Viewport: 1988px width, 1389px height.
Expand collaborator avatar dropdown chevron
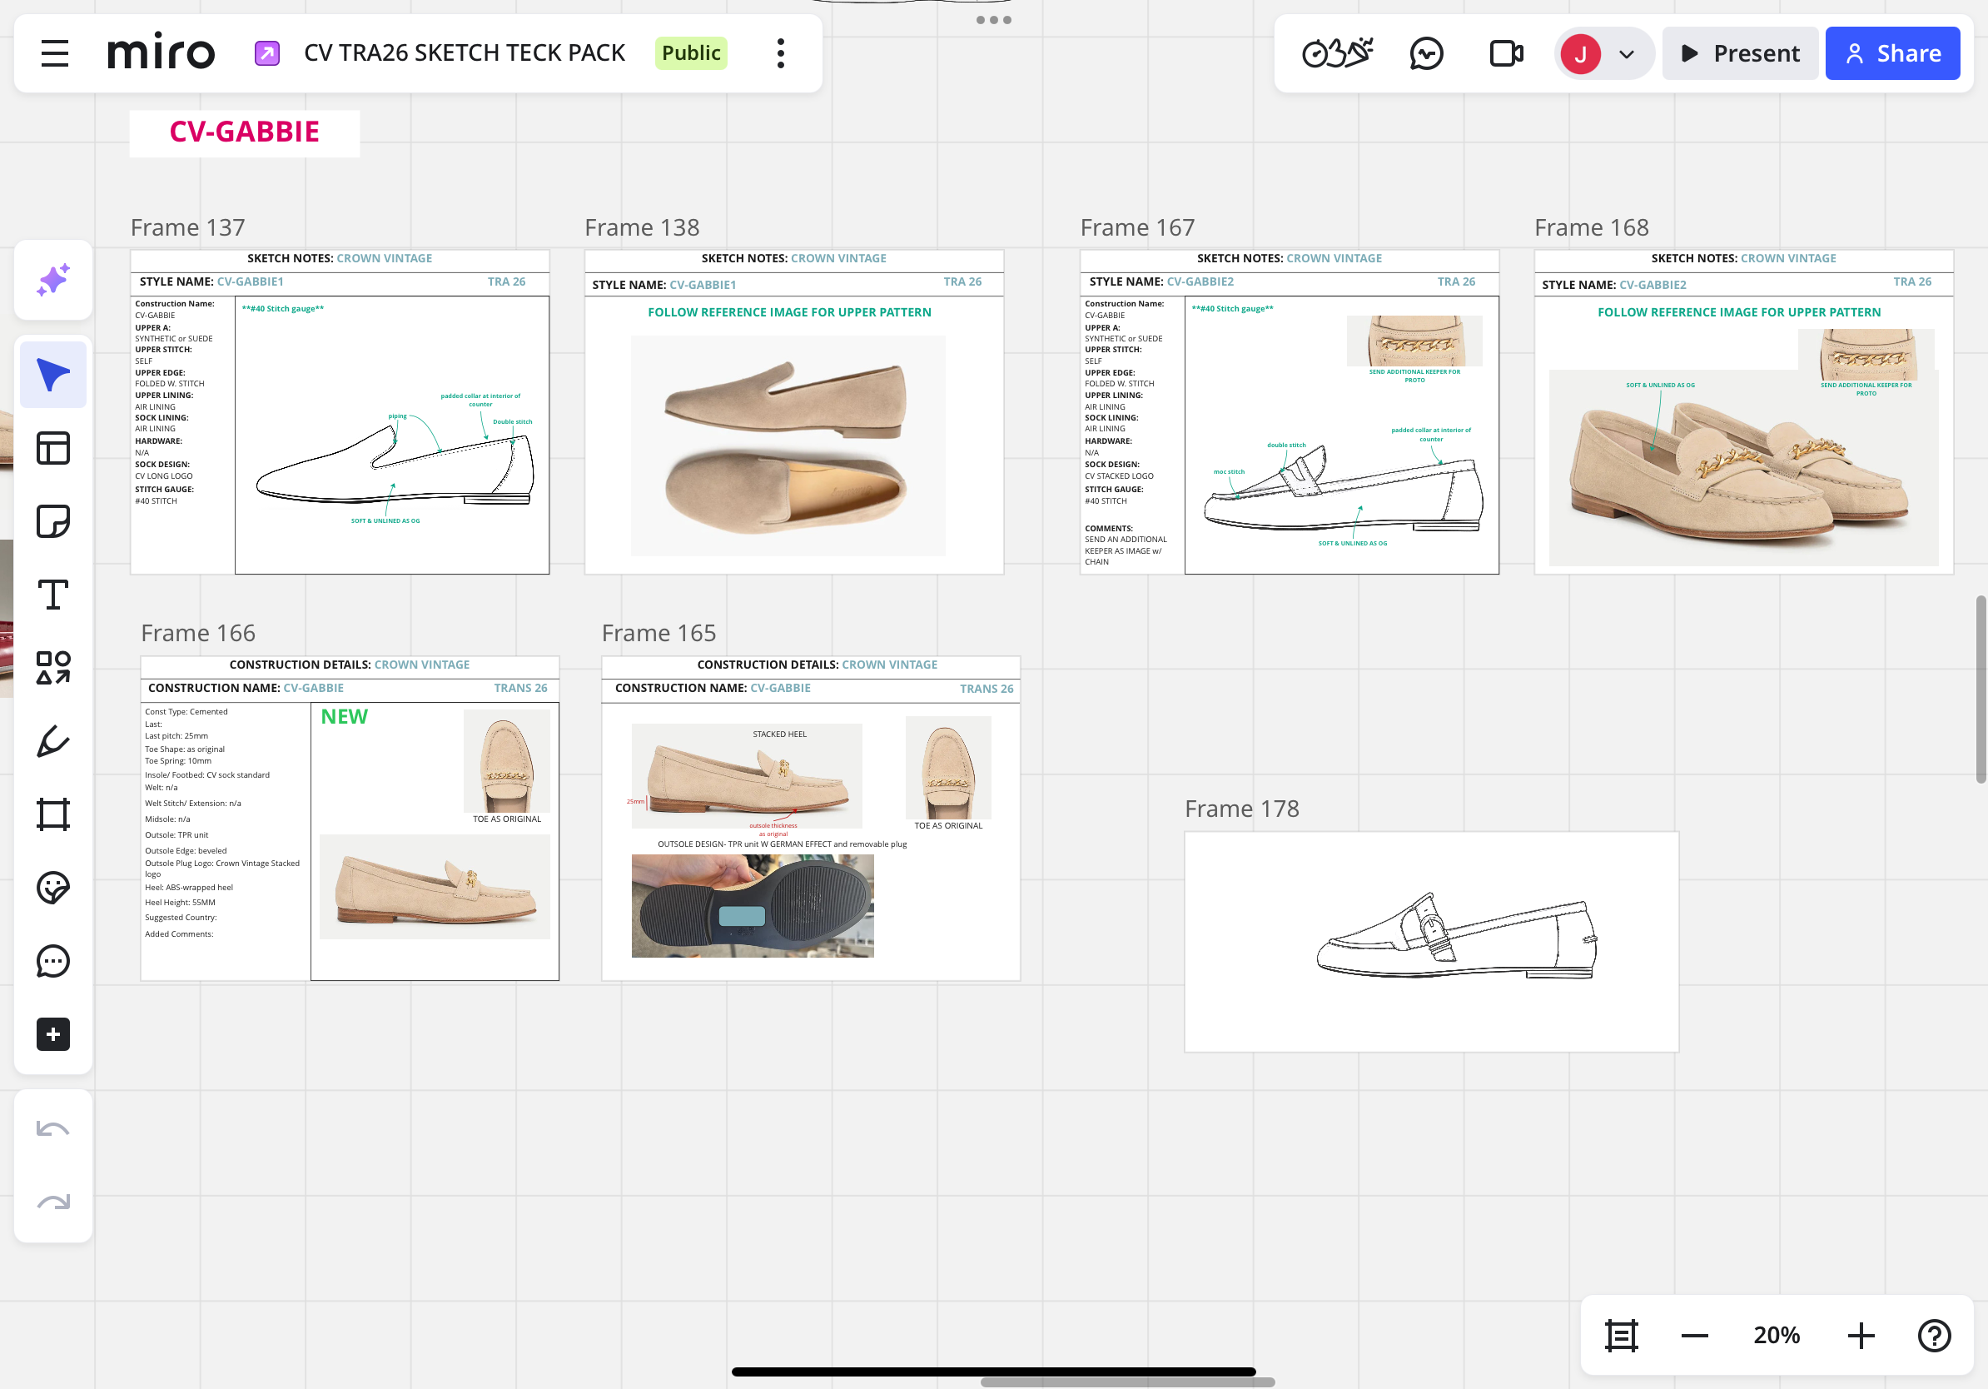tap(1626, 55)
